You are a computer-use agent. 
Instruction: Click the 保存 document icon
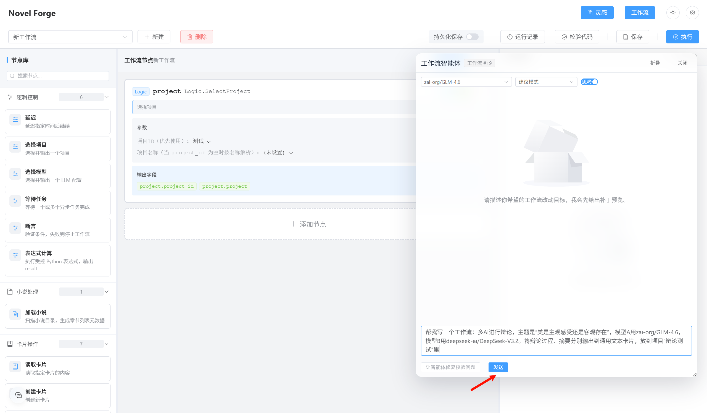point(625,37)
